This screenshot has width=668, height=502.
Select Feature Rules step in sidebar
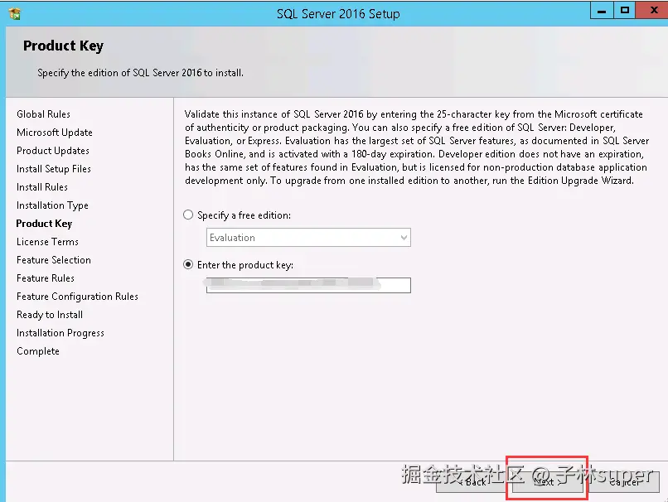tap(46, 278)
